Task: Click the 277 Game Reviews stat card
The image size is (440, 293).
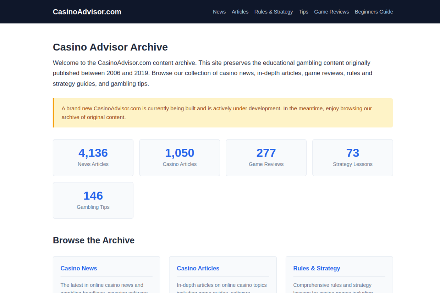Action: (266, 158)
